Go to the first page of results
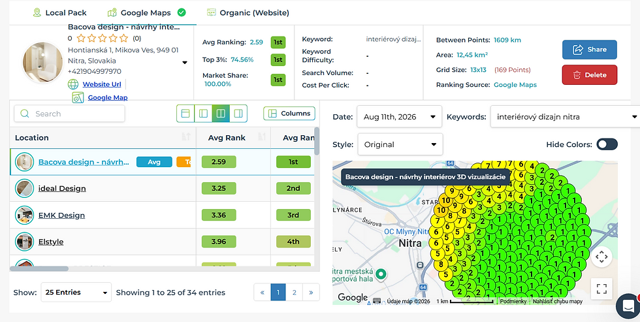The image size is (640, 322). pos(263,292)
